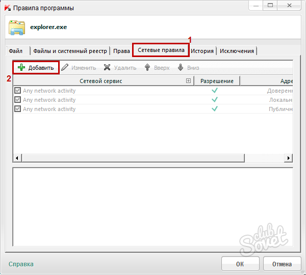The width and height of the screenshot is (306, 275).
Task: Open the Справка help link
Action: [21, 264]
